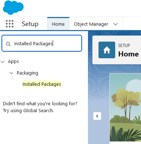Collapse the Apps tree section
Image resolution: width=141 pixels, height=144 pixels.
pos(3,62)
